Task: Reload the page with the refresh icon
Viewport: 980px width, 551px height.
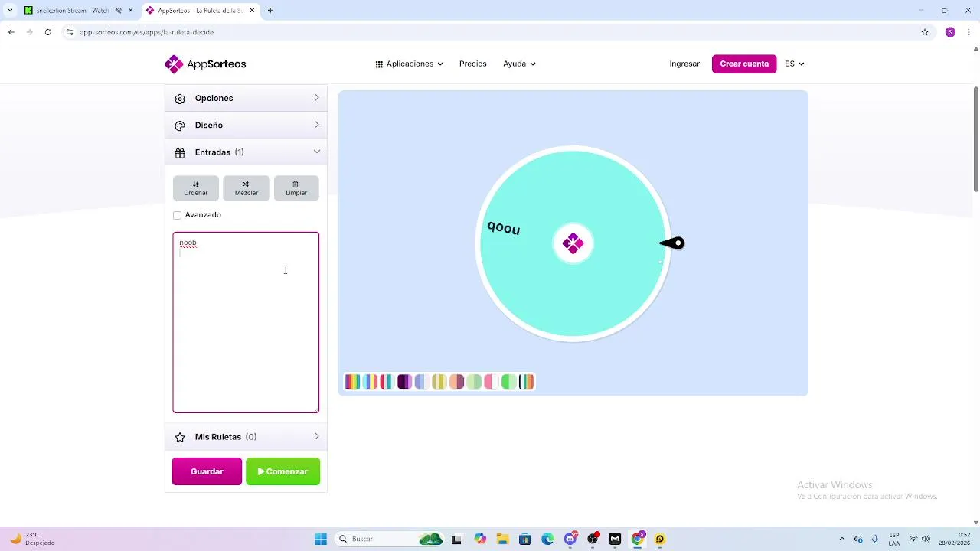Action: 47,32
